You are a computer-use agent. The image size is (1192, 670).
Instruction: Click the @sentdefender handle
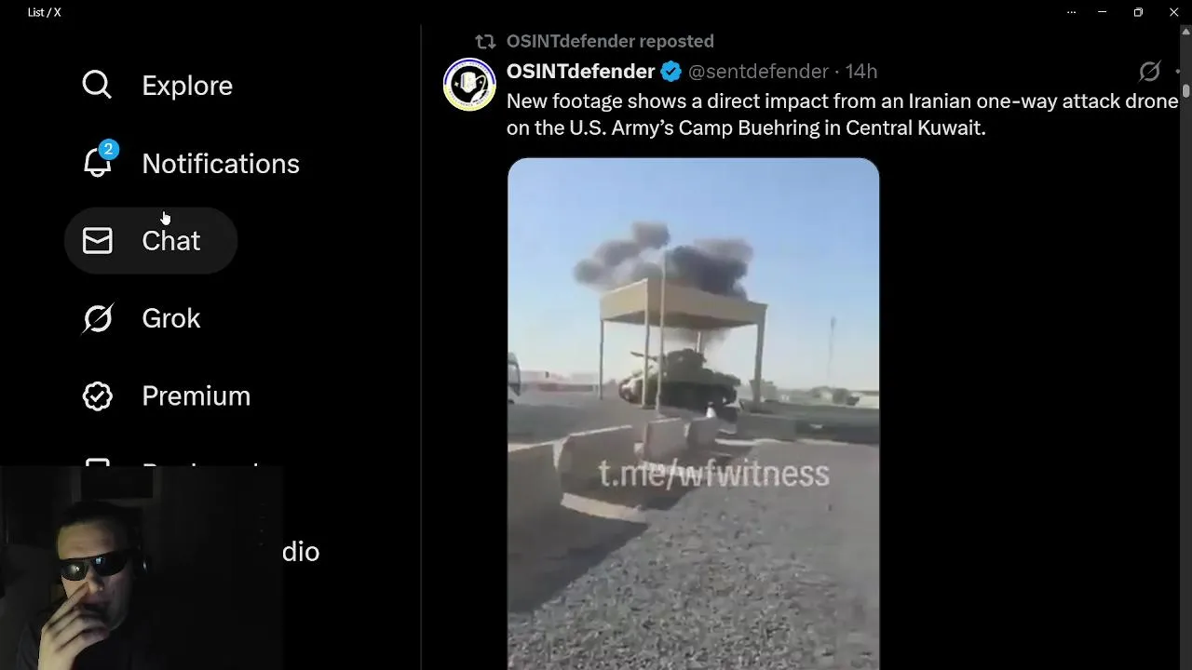[758, 72]
